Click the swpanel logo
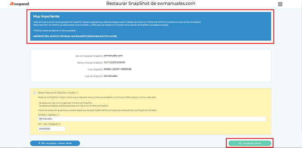302x148 pixels. click(20, 4)
